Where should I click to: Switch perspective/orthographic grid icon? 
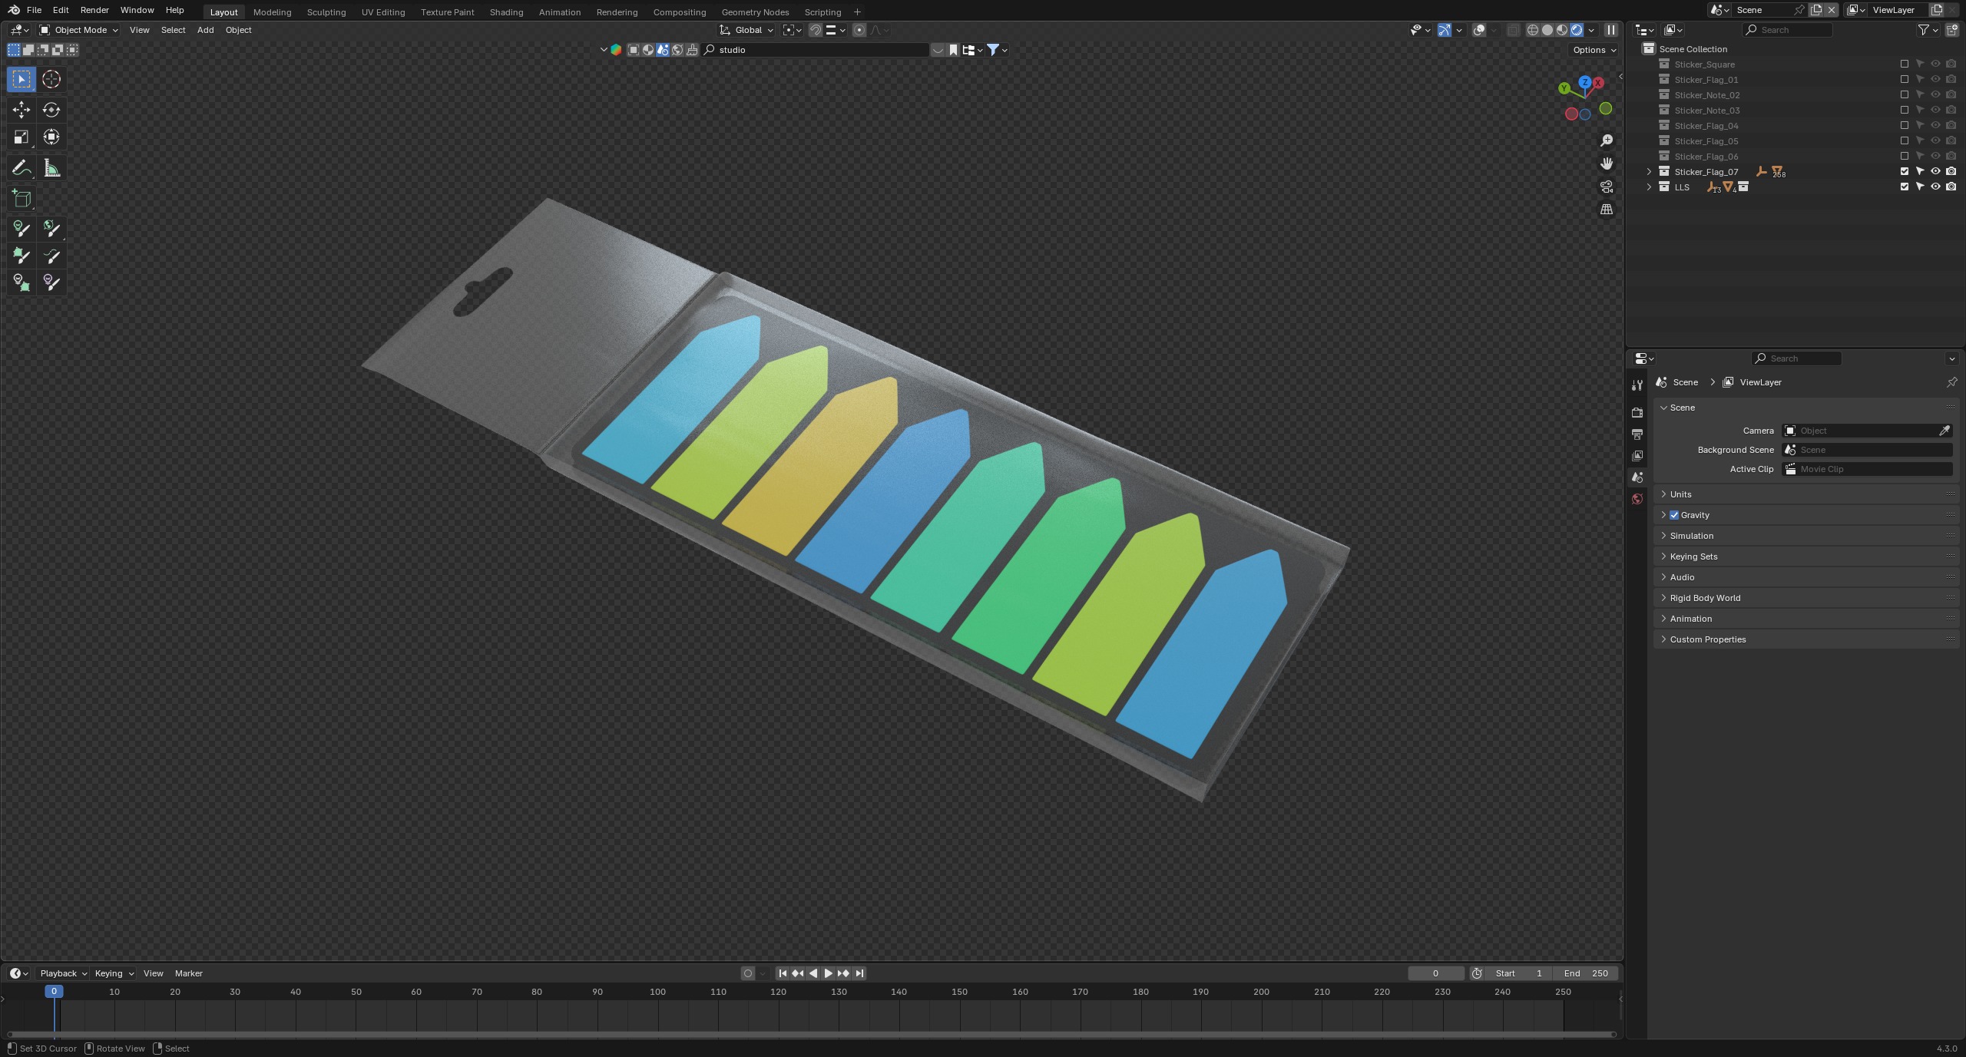[x=1606, y=210]
